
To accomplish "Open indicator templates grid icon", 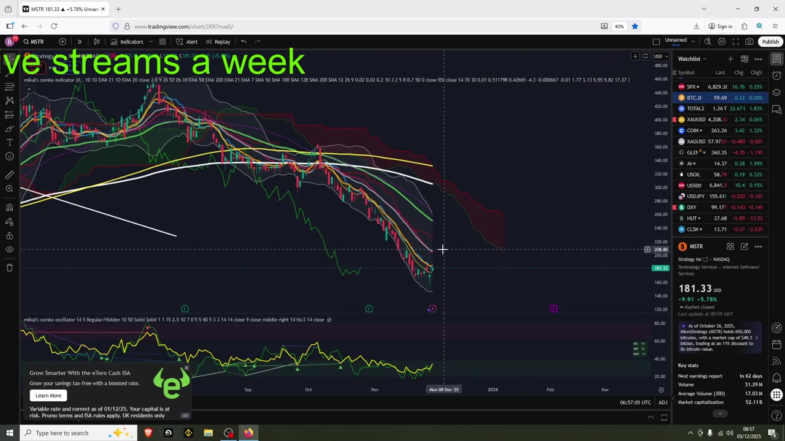I will (x=163, y=42).
